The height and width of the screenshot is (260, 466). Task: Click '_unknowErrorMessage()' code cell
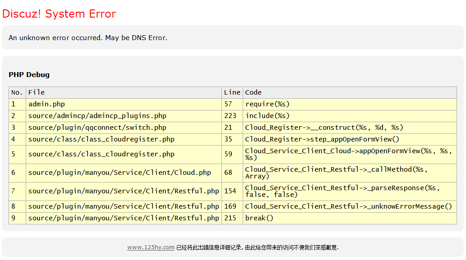[x=350, y=206]
